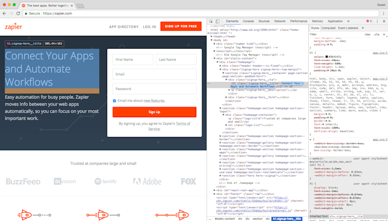This screenshot has width=388, height=221.
Task: Click the SIGN UP FOR FREE button
Action: point(181,27)
